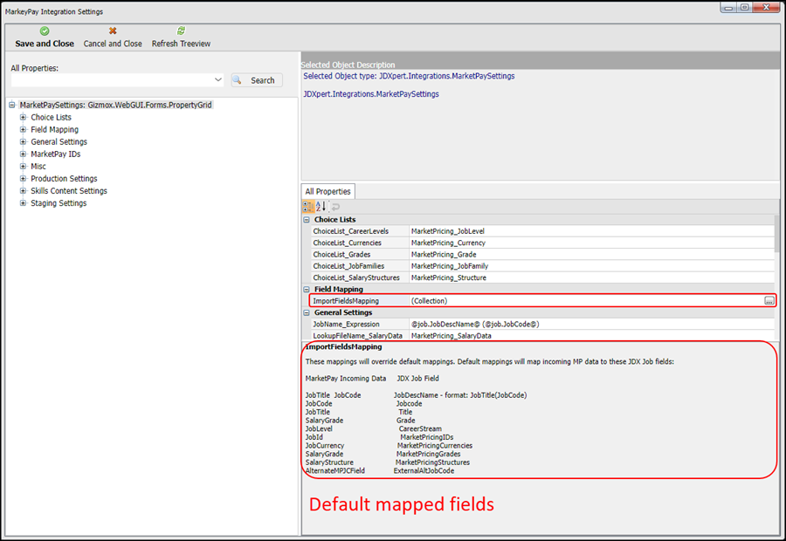Select the ImportFieldsMapping property name
Image resolution: width=786 pixels, height=541 pixels.
click(x=346, y=300)
